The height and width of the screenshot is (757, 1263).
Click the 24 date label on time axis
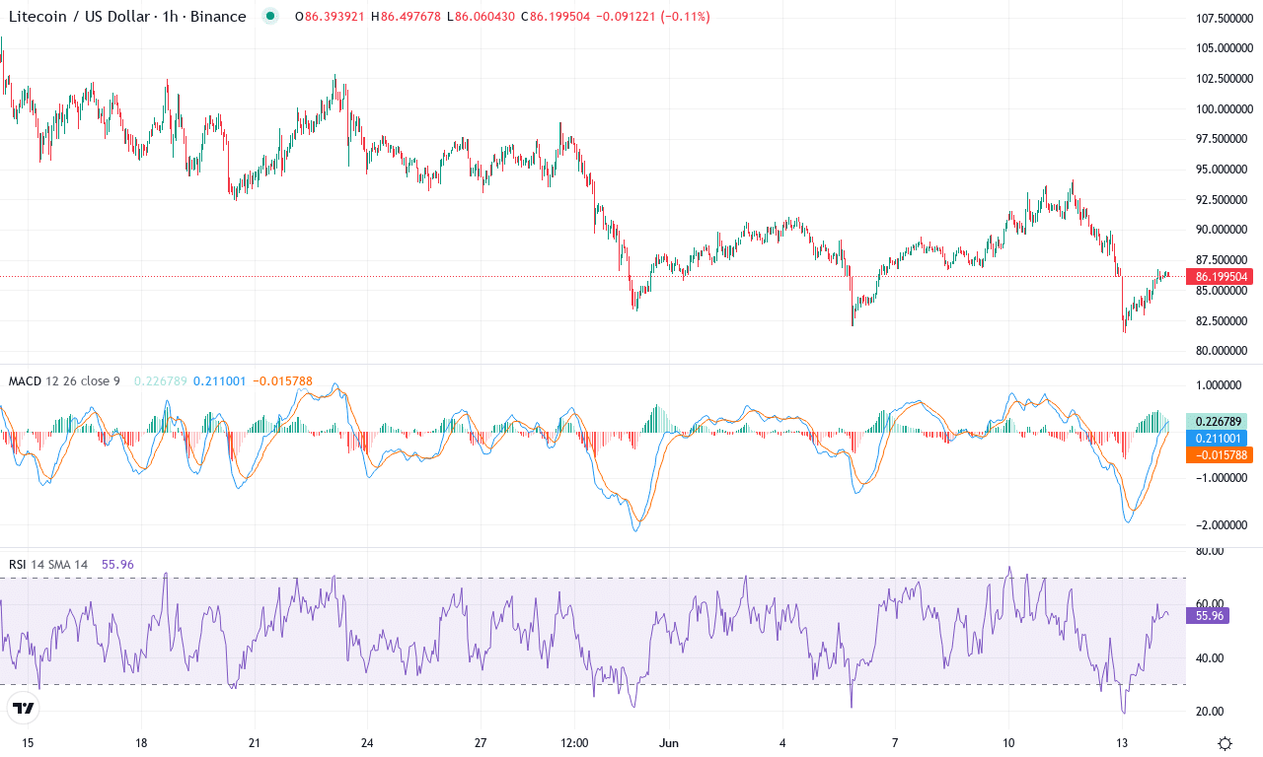click(x=367, y=743)
